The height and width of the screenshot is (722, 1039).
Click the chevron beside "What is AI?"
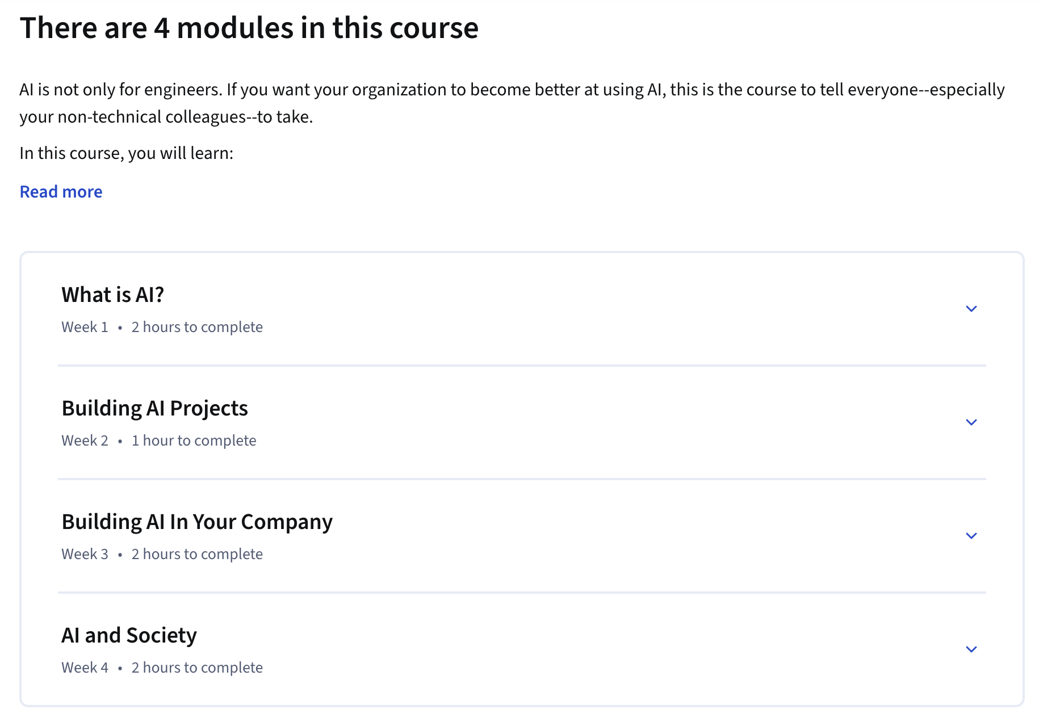[x=971, y=308]
